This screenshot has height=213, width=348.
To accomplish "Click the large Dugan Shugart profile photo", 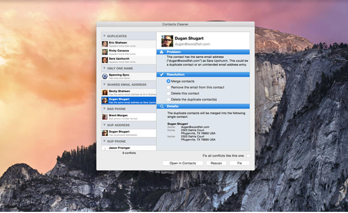I will pos(167,41).
